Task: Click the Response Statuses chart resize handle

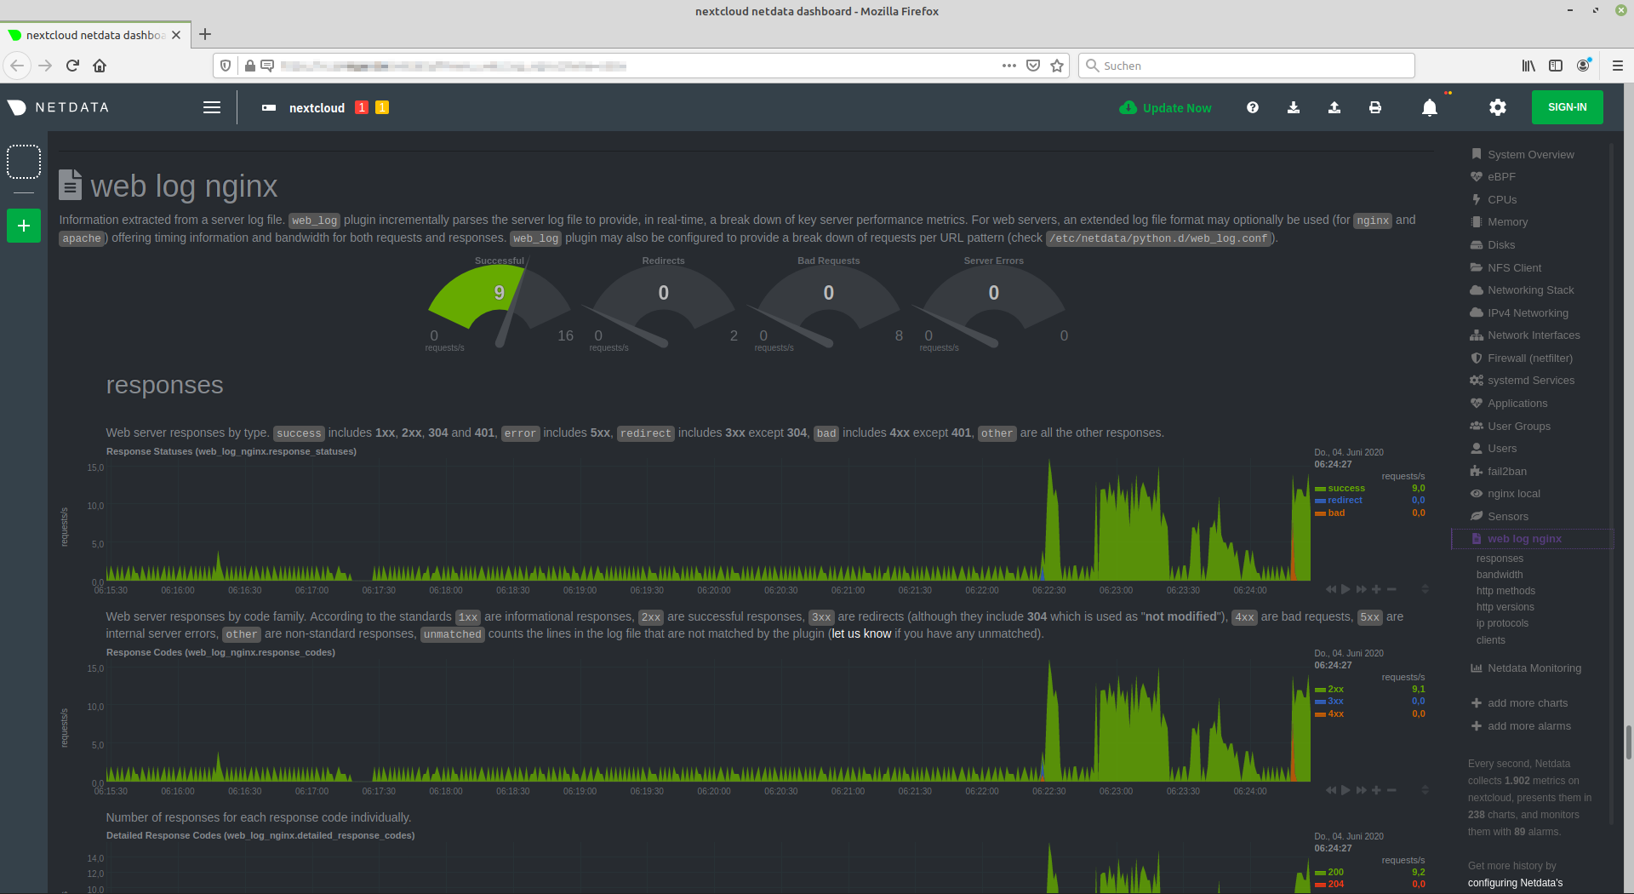Action: click(1425, 589)
